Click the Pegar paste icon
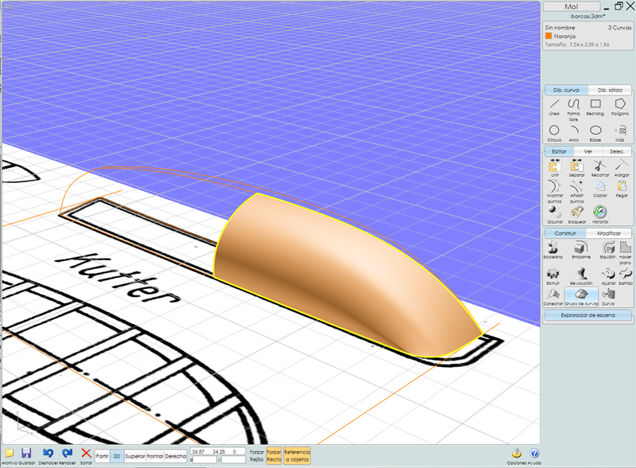This screenshot has width=636, height=468. click(622, 189)
